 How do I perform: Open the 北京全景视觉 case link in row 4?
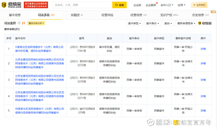point(40,96)
